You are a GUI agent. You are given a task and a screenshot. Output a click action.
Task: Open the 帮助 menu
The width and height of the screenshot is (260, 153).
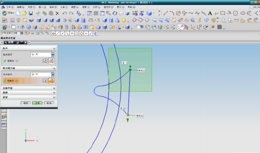click(131, 7)
